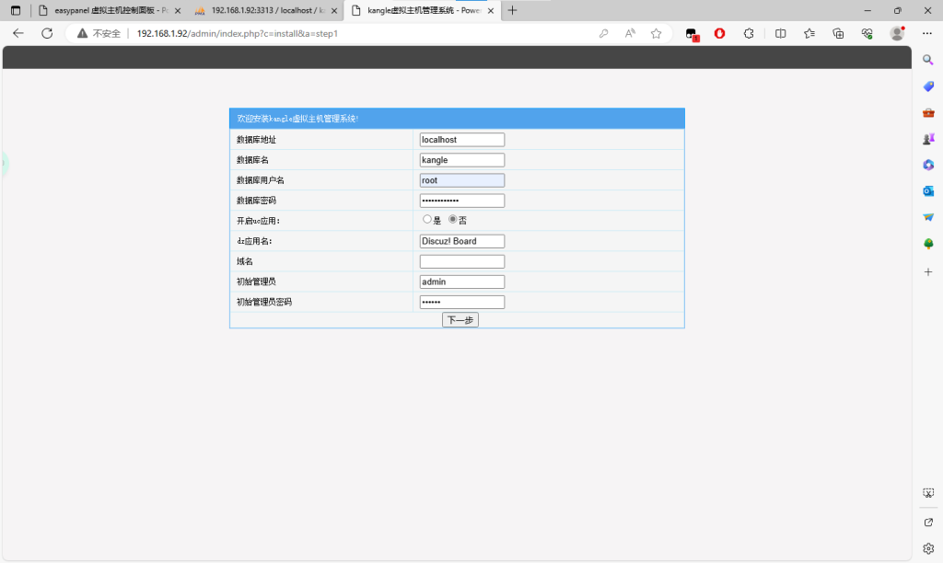943x563 pixels.
Task: Open Browser essentials from the toolbar
Action: tap(866, 33)
